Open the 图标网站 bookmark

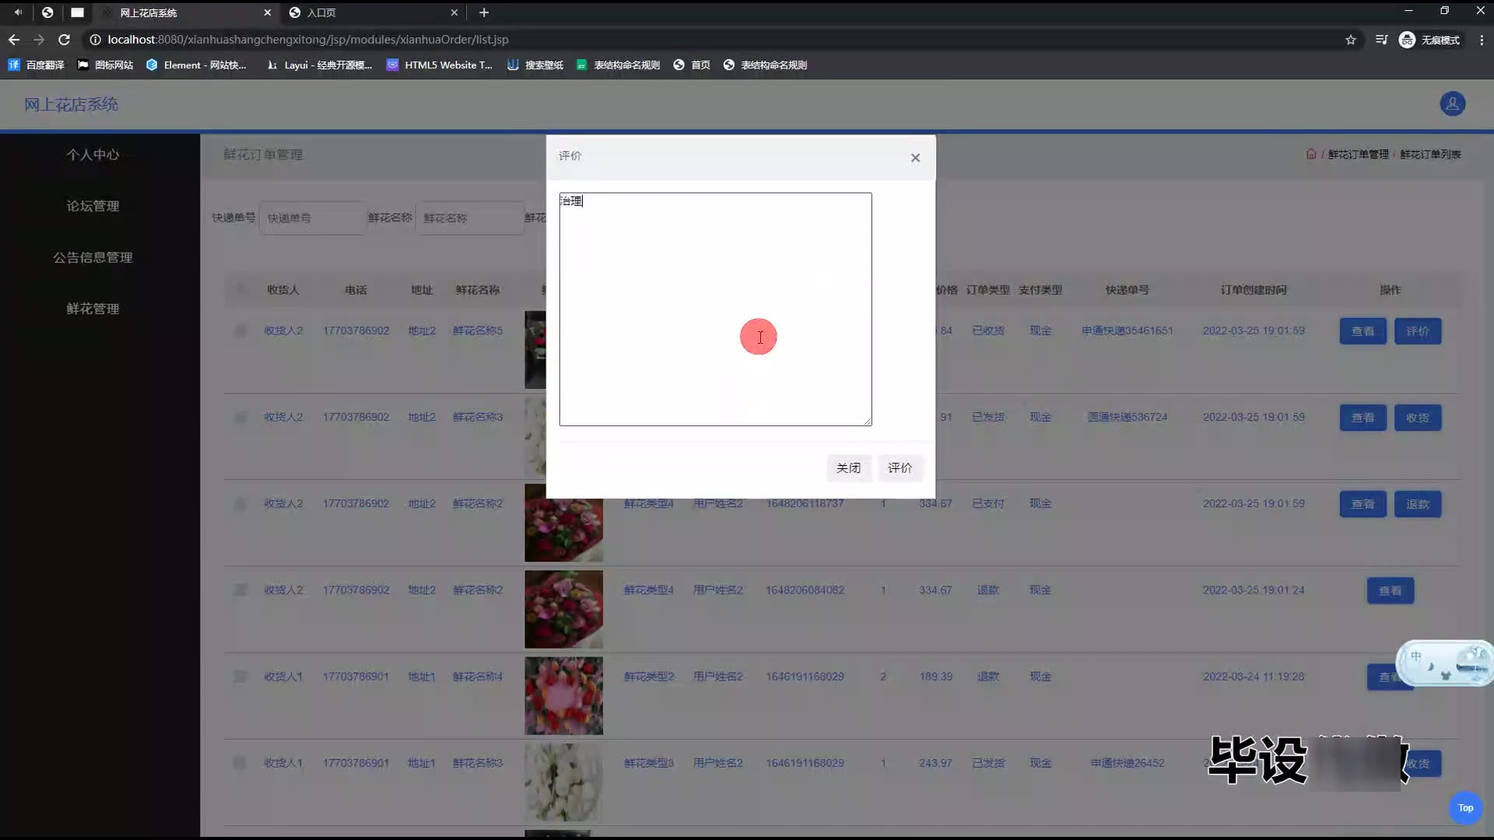coord(105,65)
